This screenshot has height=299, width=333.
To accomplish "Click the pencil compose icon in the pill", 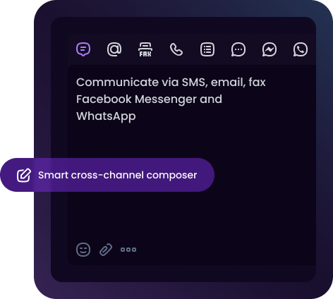I will (x=24, y=175).
